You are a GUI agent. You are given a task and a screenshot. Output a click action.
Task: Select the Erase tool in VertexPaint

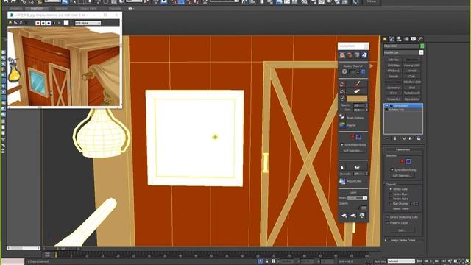coord(357,91)
